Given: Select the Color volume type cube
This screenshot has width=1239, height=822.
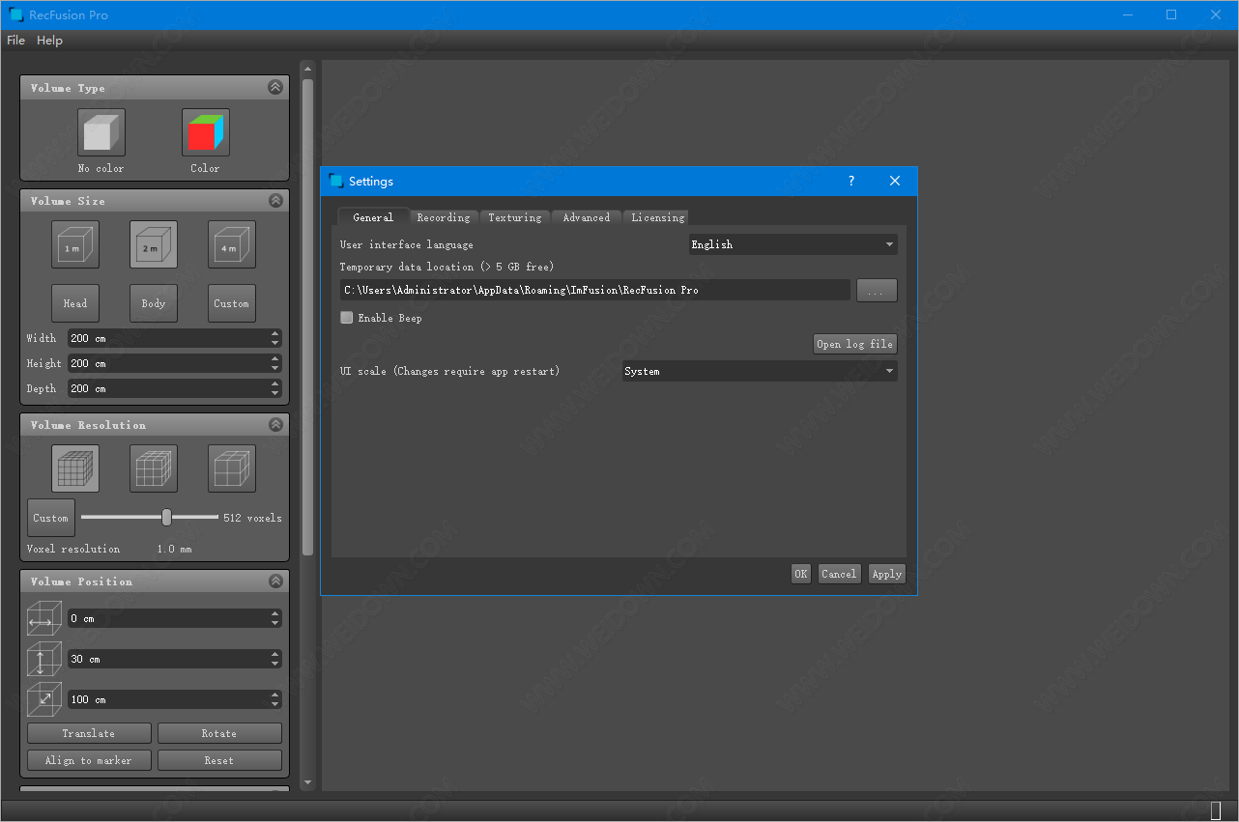Looking at the screenshot, I should (x=206, y=132).
